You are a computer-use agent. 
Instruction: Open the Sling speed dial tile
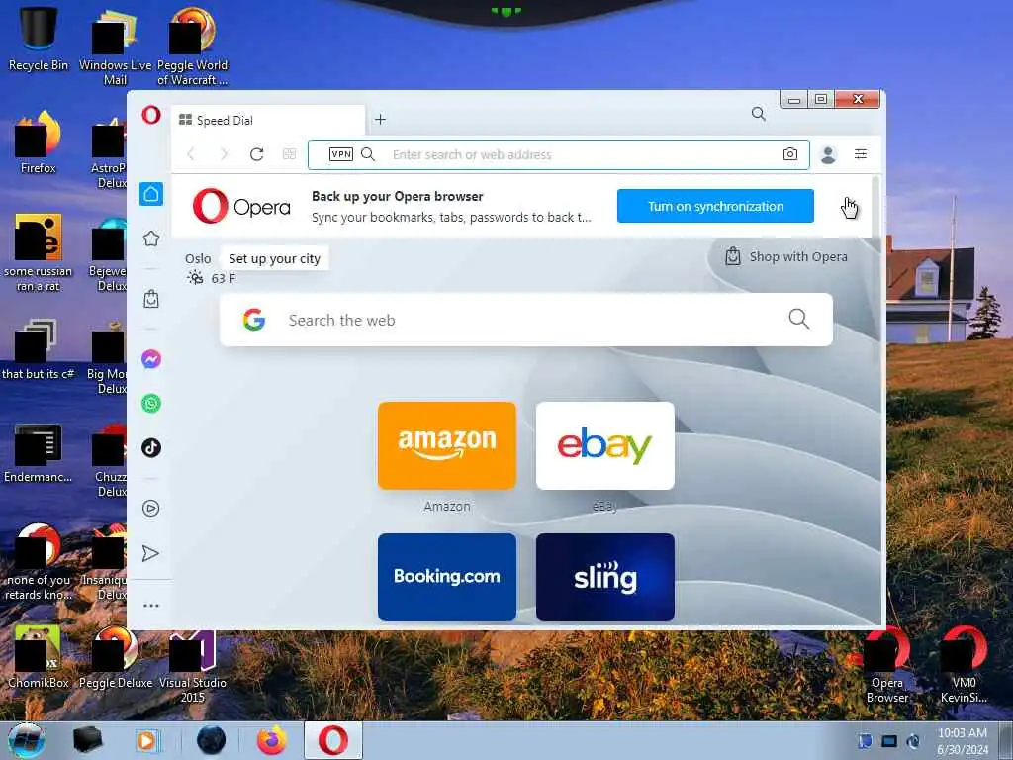605,577
